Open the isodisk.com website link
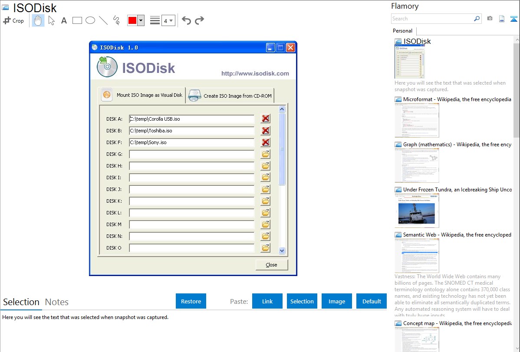Image resolution: width=520 pixels, height=352 pixels. pyautogui.click(x=255, y=73)
